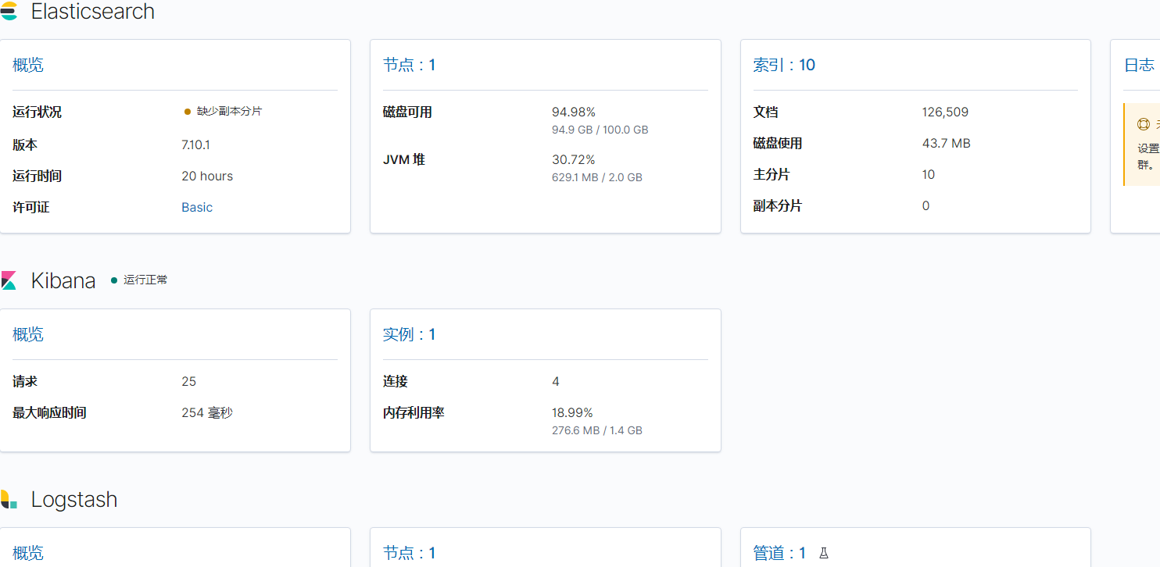Open the 索引：10 indices listing

pyautogui.click(x=784, y=65)
